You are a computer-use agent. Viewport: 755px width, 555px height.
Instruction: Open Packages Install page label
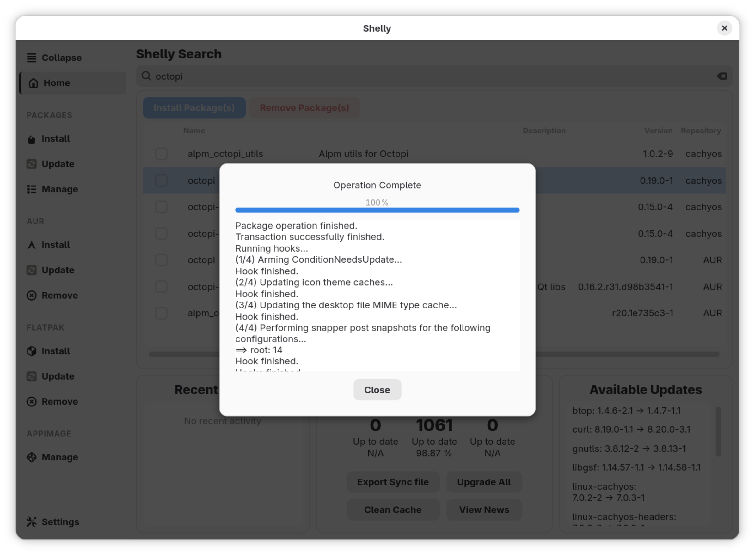click(56, 139)
